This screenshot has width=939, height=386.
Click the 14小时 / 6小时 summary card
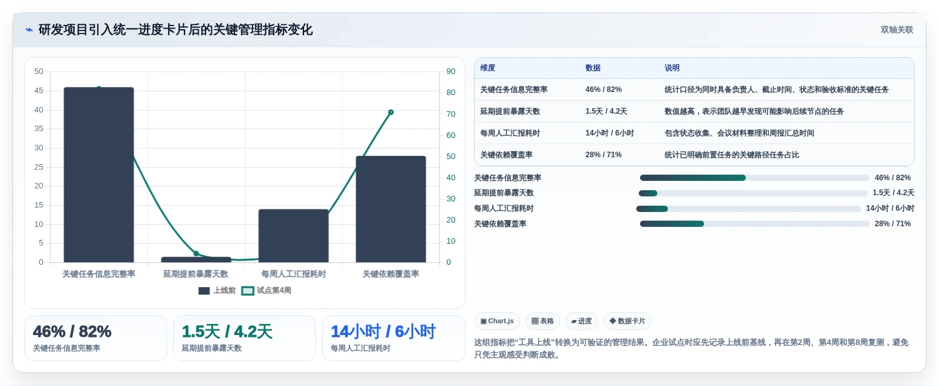(x=394, y=338)
